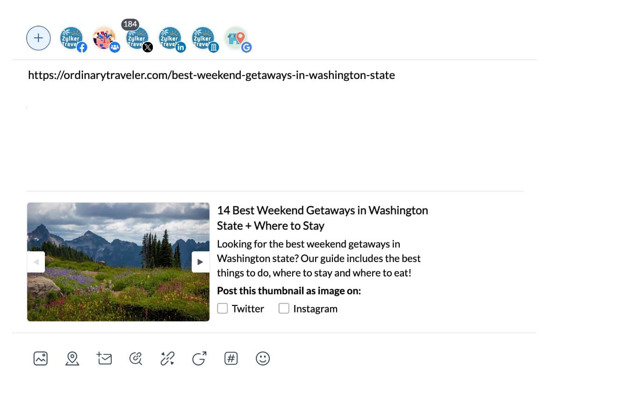Click the plus button to add channels

(x=38, y=38)
